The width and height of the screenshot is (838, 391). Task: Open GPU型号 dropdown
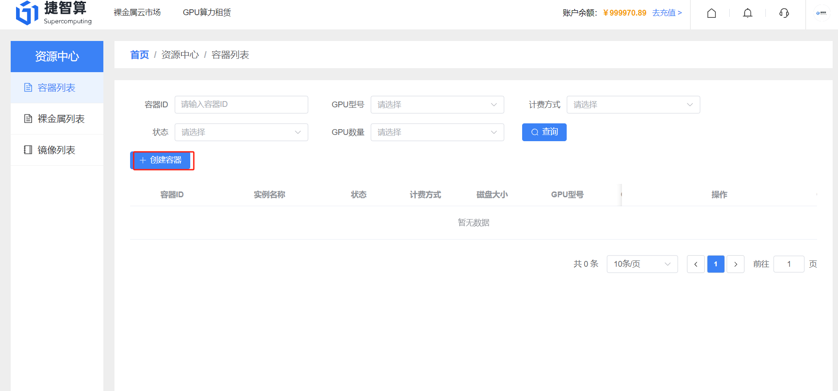click(437, 105)
